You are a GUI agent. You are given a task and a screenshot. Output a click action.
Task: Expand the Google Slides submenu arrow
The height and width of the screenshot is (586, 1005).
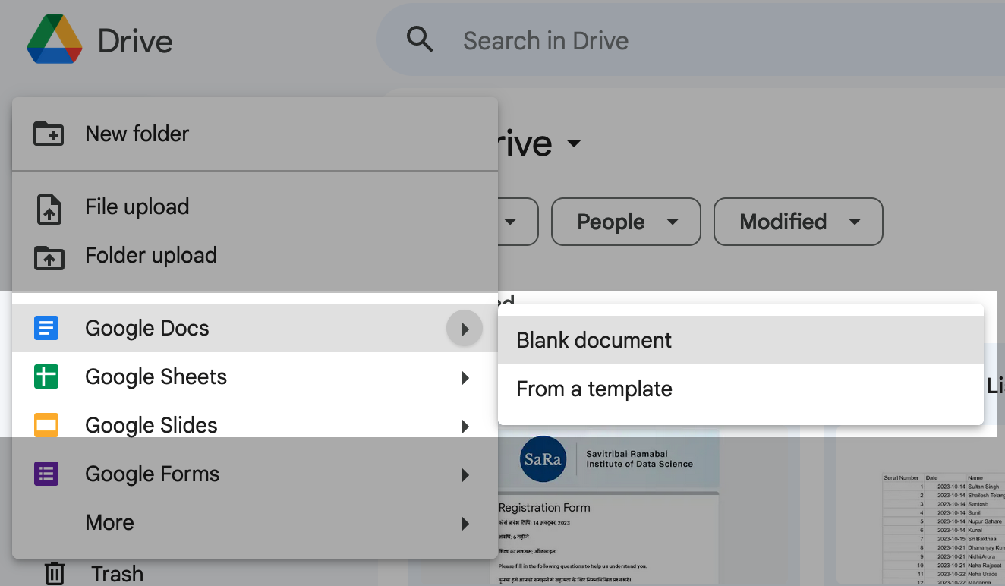(x=465, y=426)
